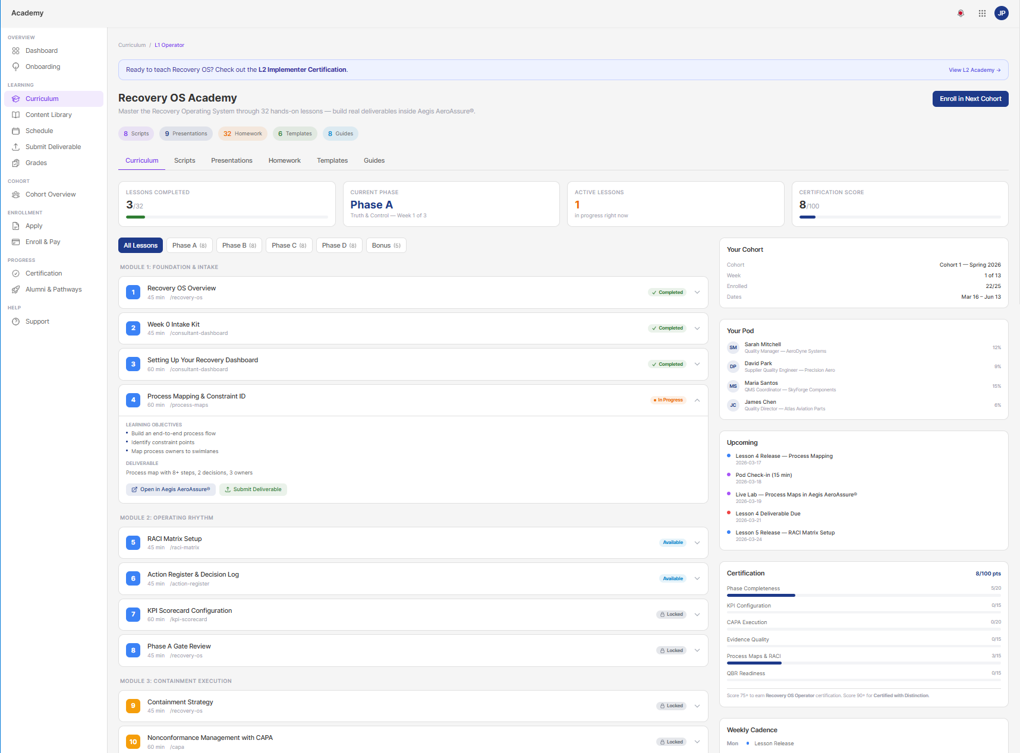Viewport: 1020px width, 753px height.
Task: Open the apps grid icon
Action: coord(982,13)
